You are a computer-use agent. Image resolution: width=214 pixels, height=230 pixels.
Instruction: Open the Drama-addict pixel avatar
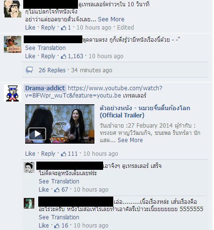coord(13,93)
